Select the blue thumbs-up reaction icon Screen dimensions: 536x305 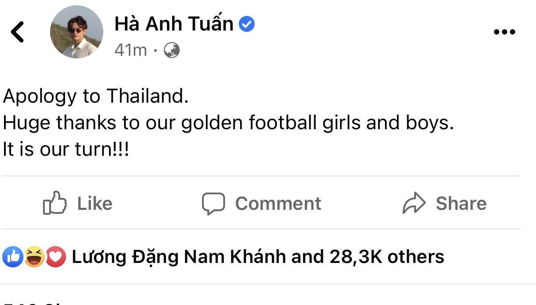[13, 256]
